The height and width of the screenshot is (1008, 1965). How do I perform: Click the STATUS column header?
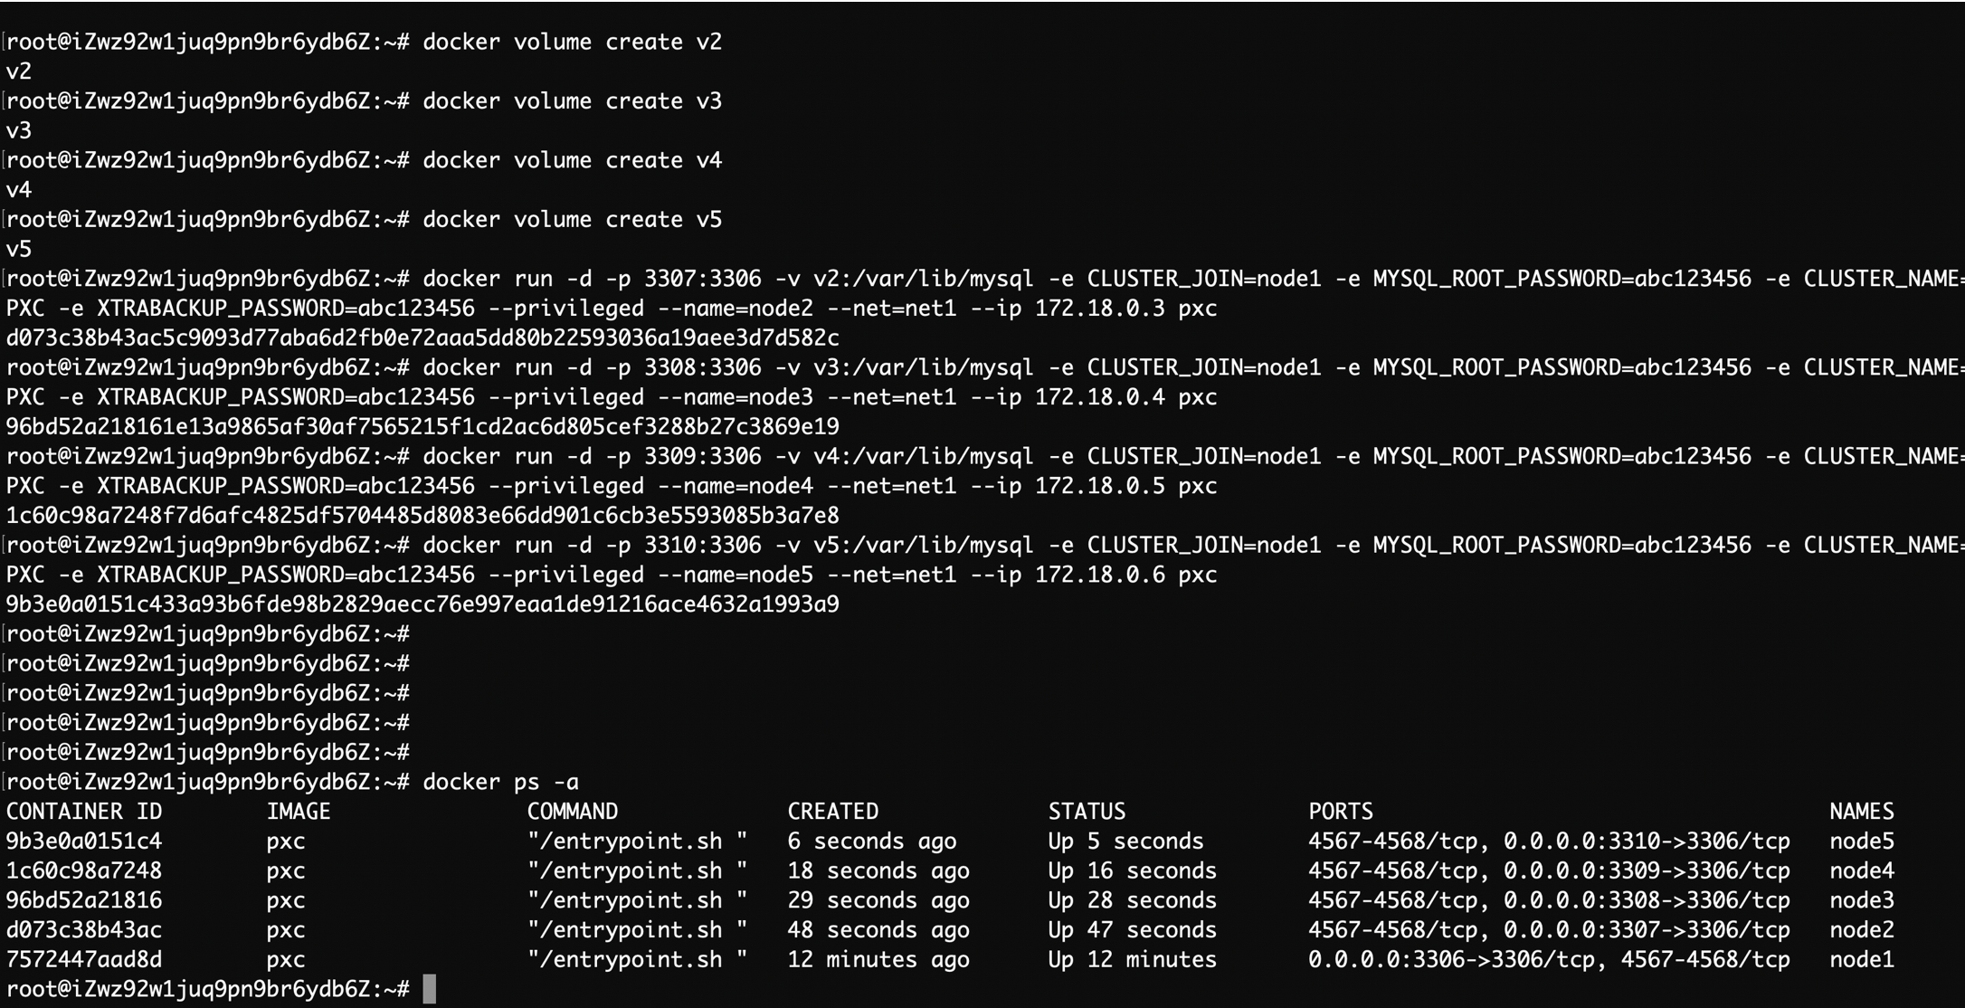point(1087,811)
